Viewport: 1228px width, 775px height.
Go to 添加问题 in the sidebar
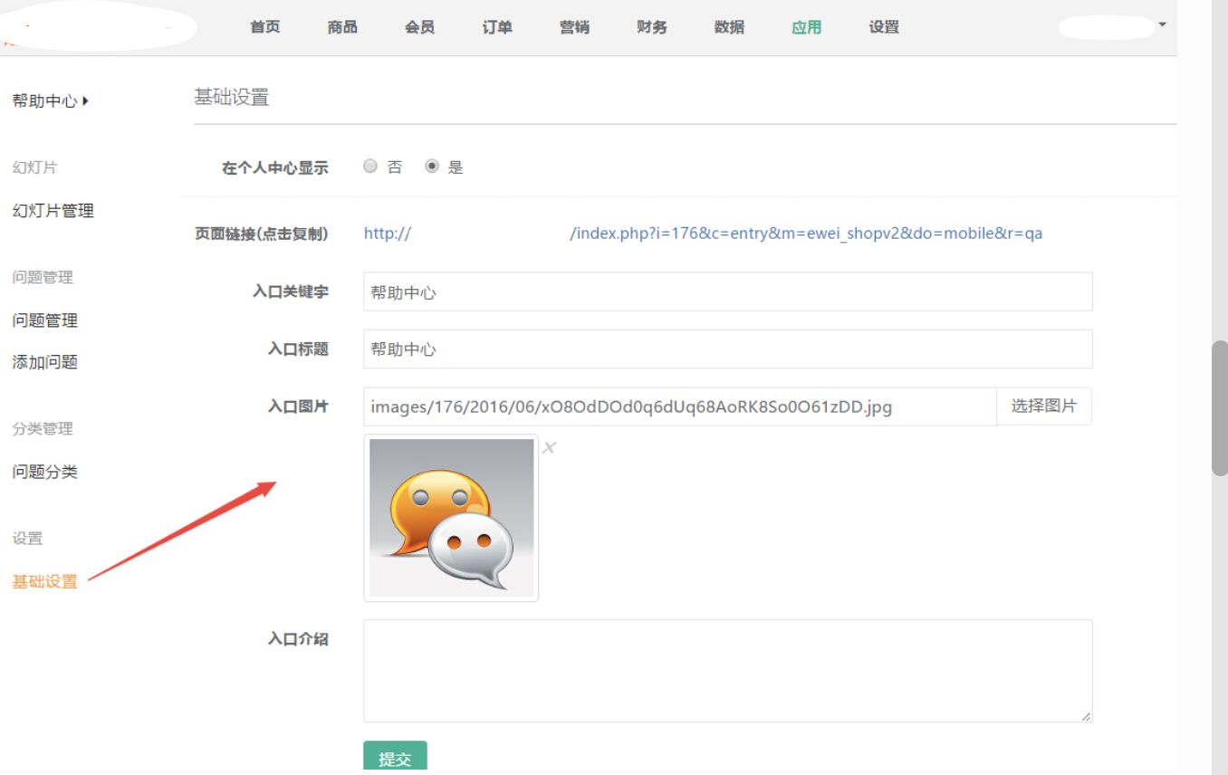click(45, 362)
